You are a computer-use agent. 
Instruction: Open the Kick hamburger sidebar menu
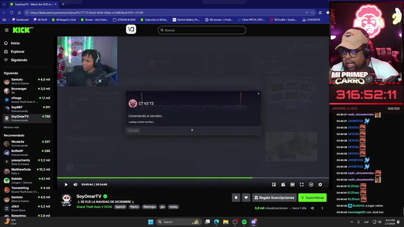tap(7, 30)
